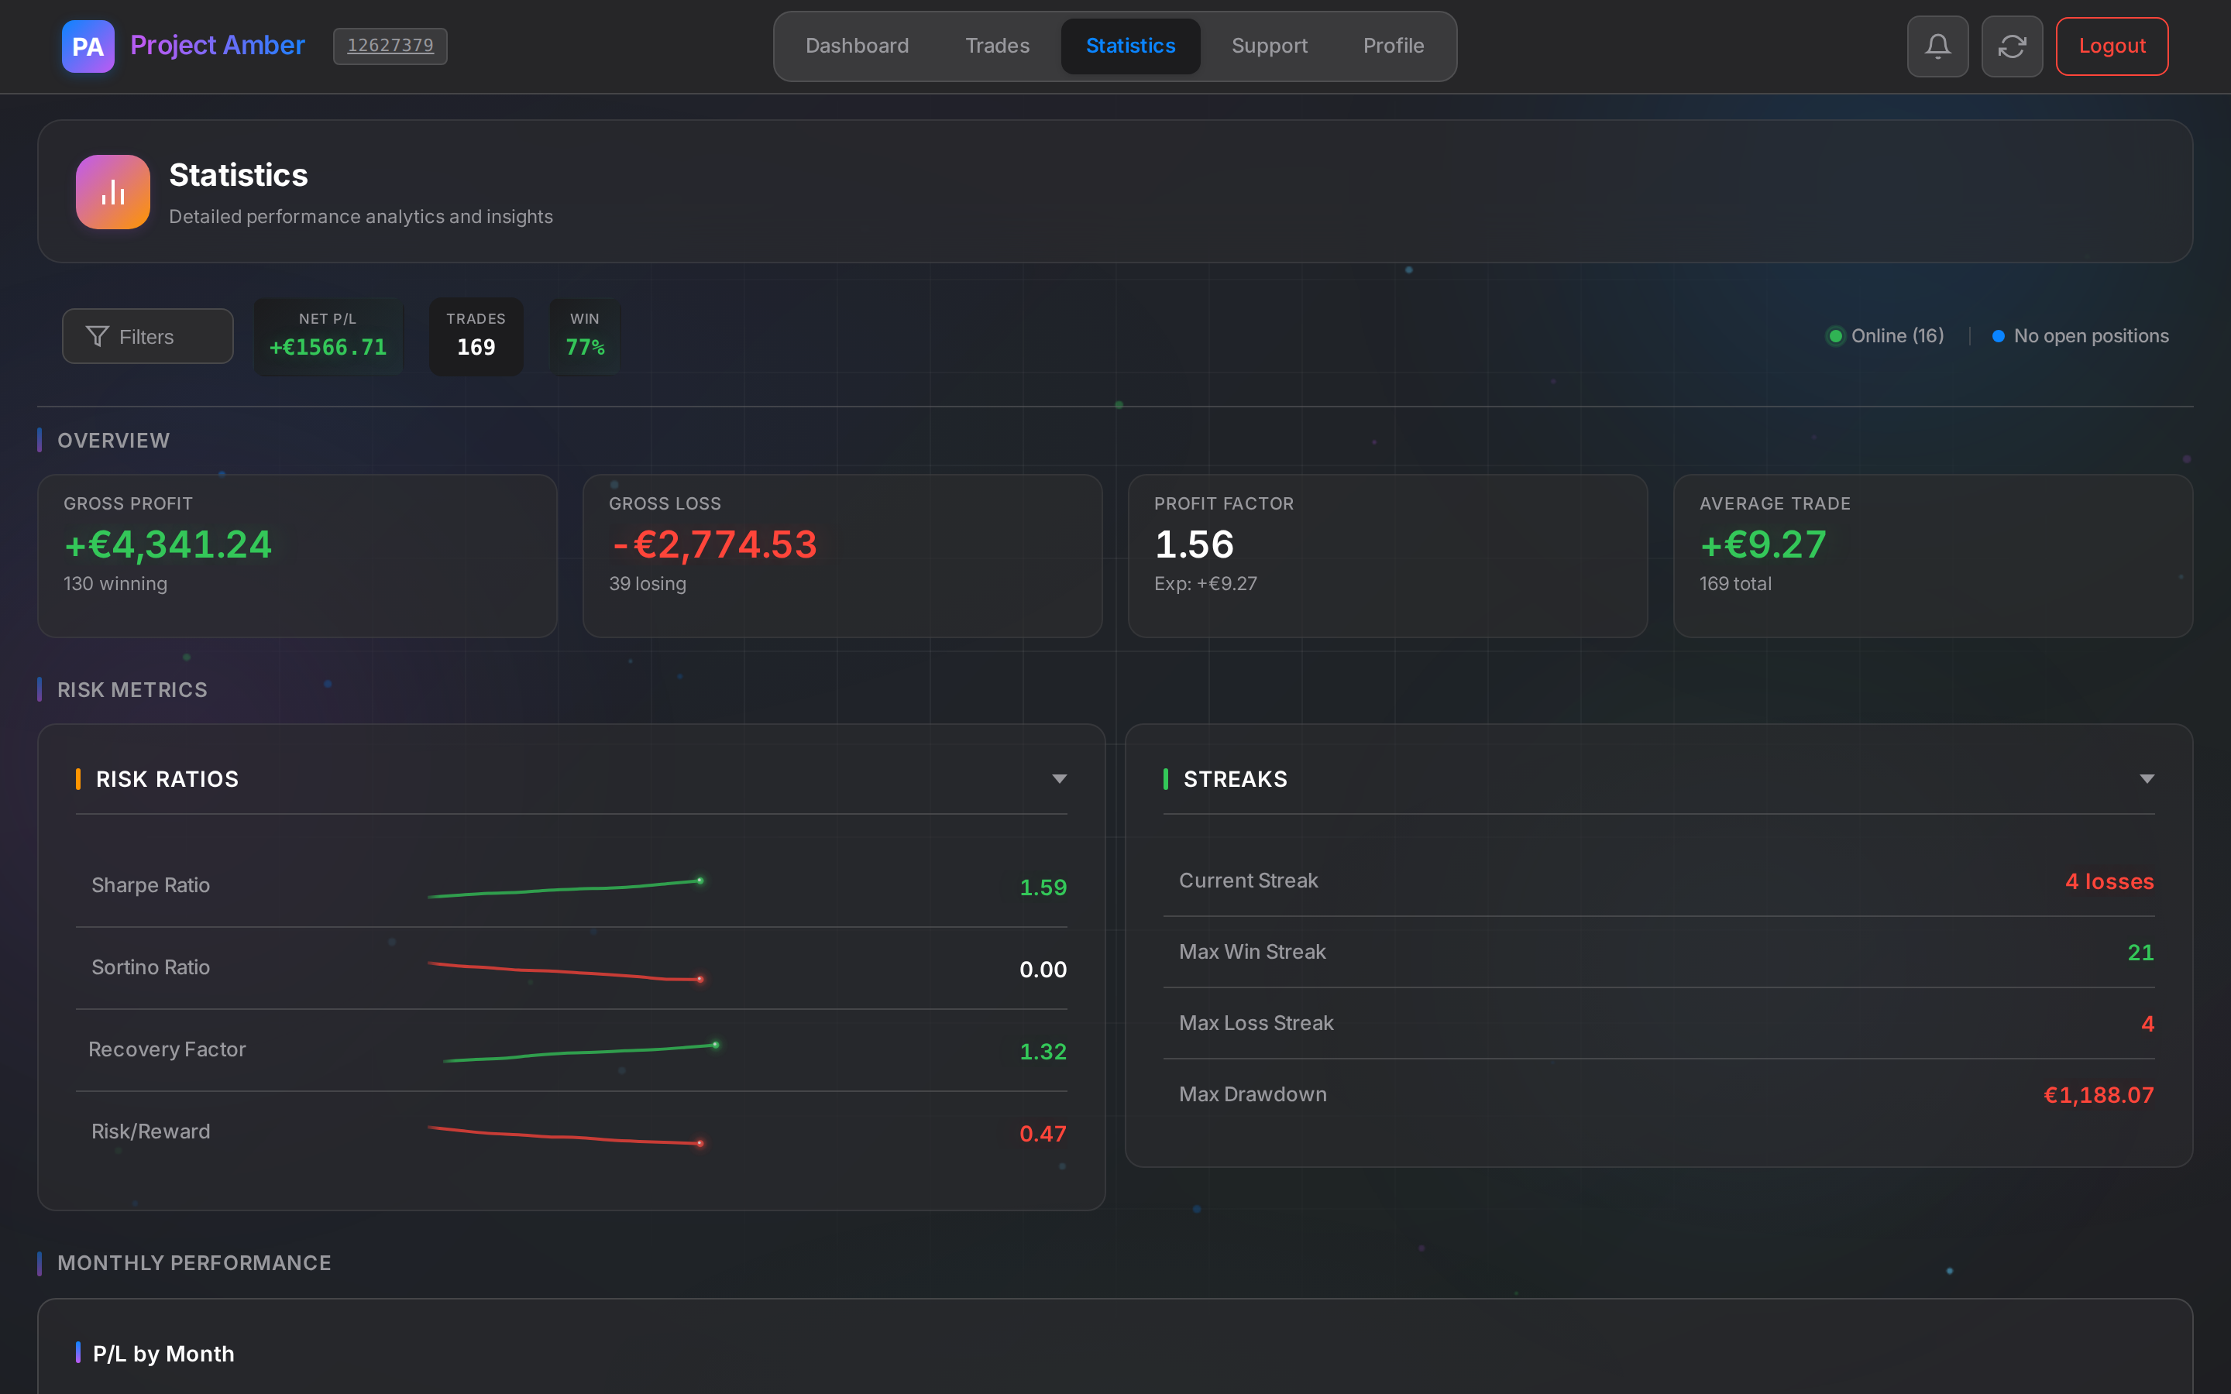Open the Support section
Screen dimensions: 2231x1394
(x=1270, y=45)
